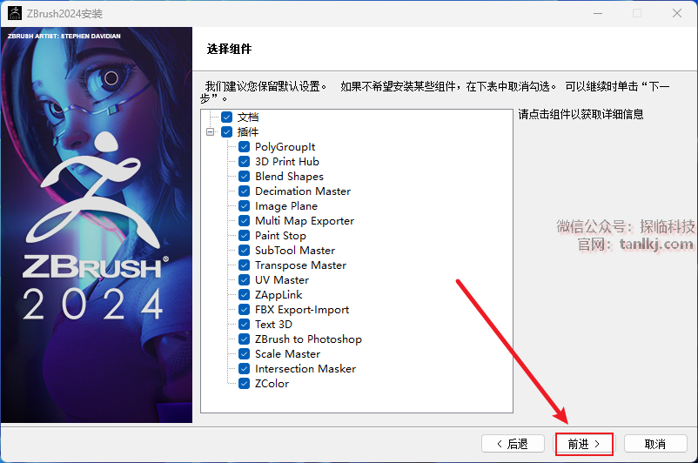This screenshot has height=463, width=698.
Task: Uncheck the SubTool Master checkbox
Action: point(244,250)
